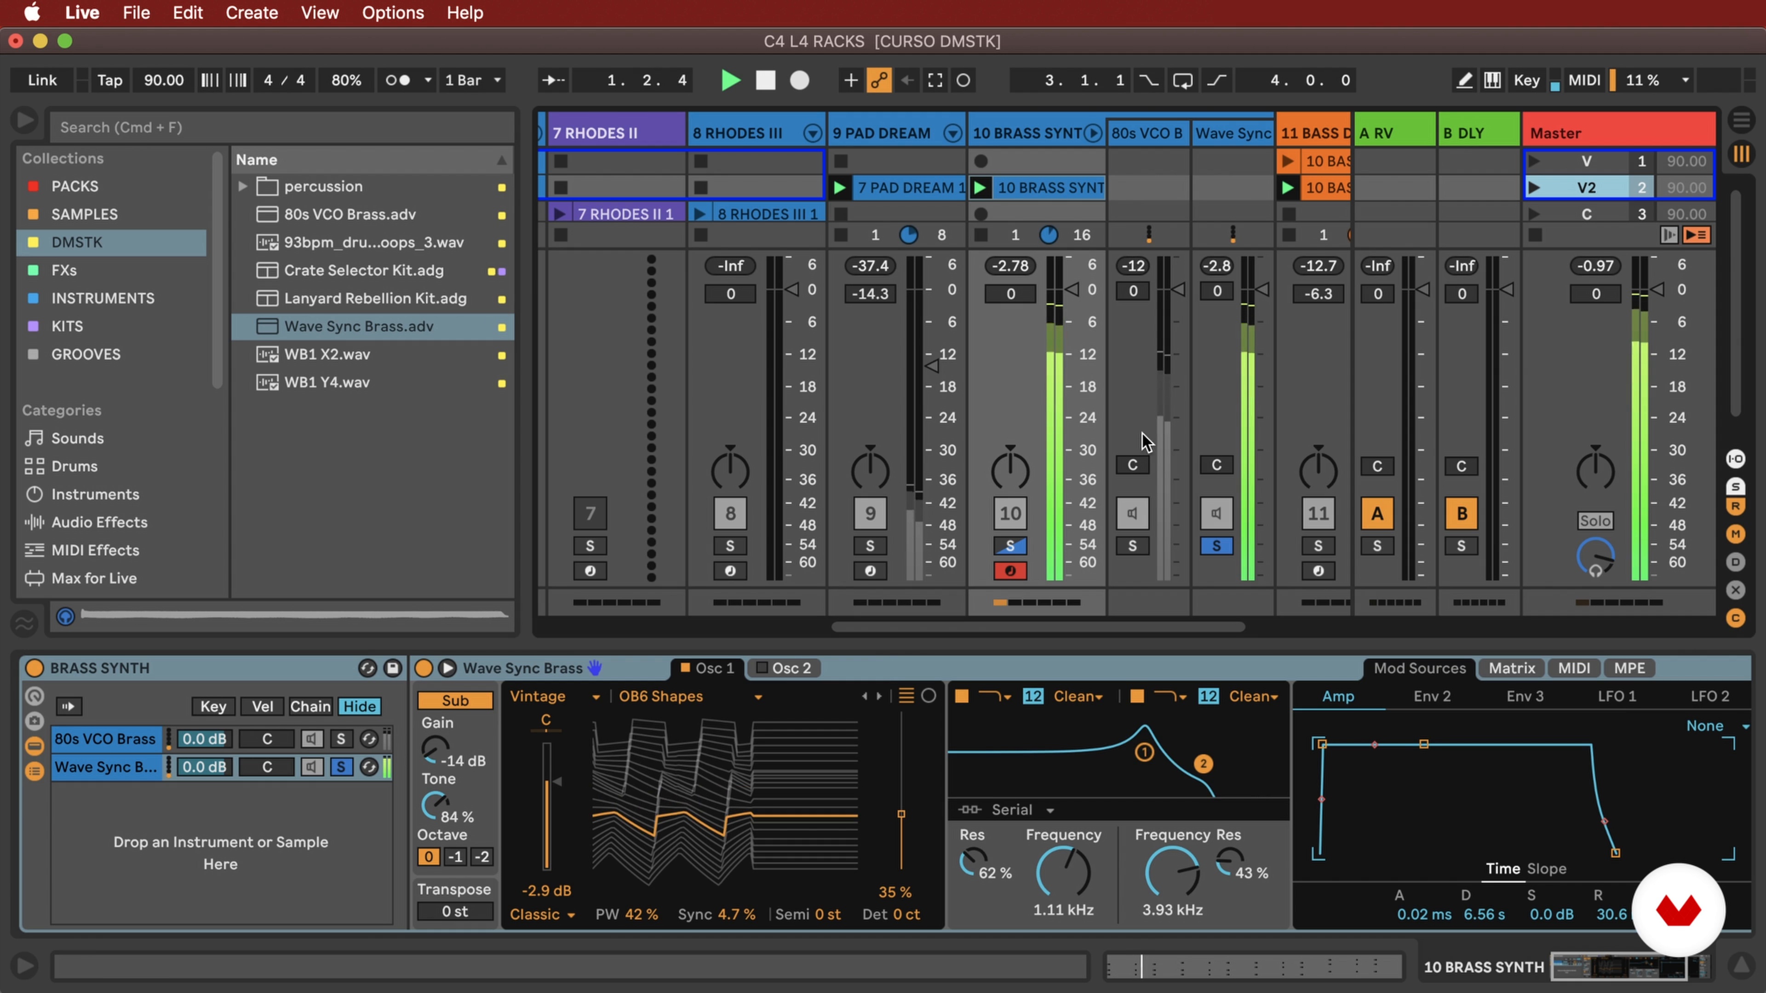1766x993 pixels.
Task: Open the CPU load dropdown arrow
Action: [1685, 80]
